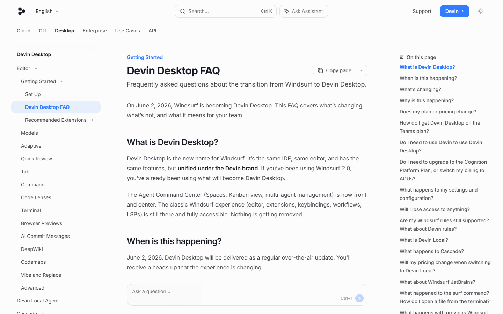Open Devin Local Agent sidebar section

(38, 301)
